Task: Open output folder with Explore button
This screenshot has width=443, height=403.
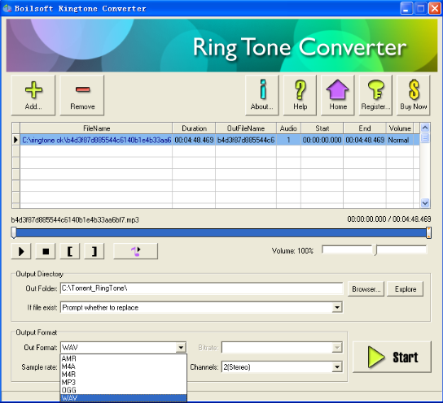Action: [x=406, y=289]
